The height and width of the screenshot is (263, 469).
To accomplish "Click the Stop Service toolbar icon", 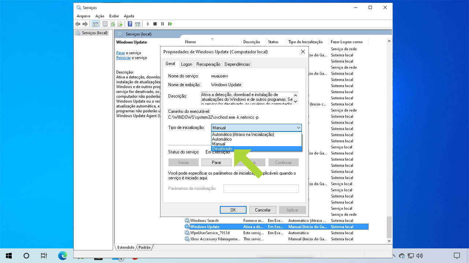I will (x=155, y=24).
